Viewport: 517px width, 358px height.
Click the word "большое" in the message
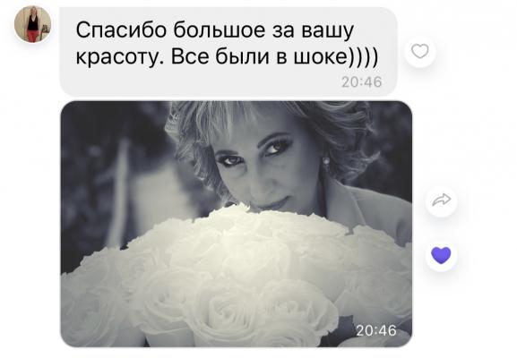[220, 30]
